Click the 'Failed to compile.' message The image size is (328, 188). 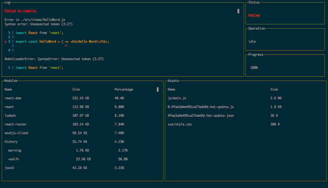coord(21,11)
